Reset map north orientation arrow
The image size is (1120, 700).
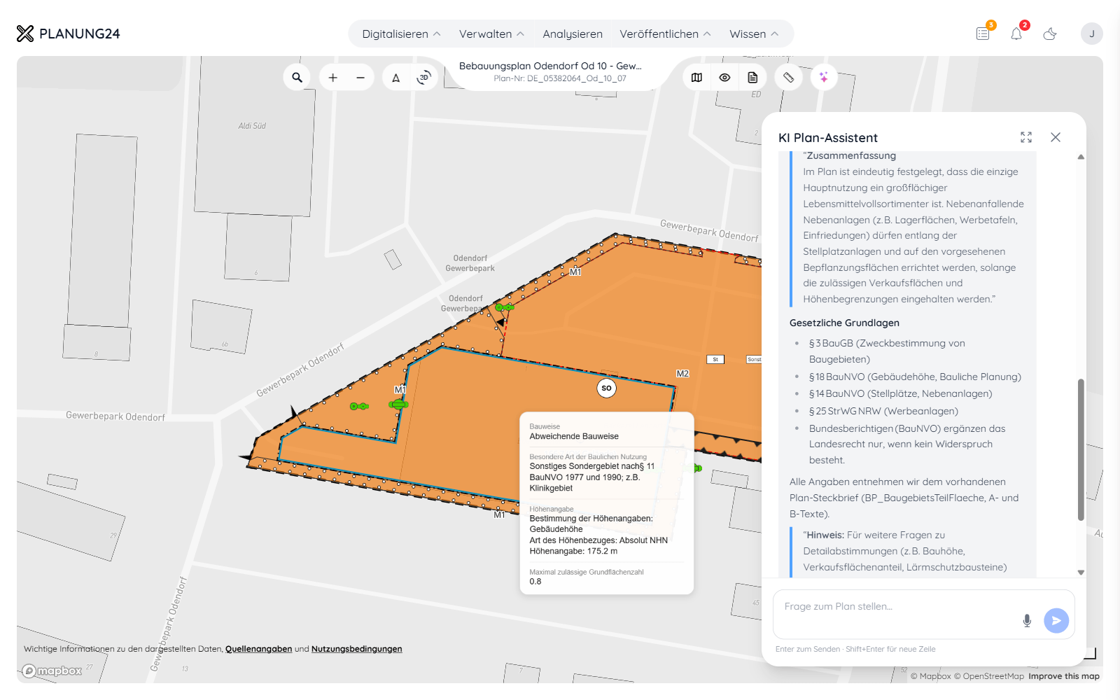(396, 78)
